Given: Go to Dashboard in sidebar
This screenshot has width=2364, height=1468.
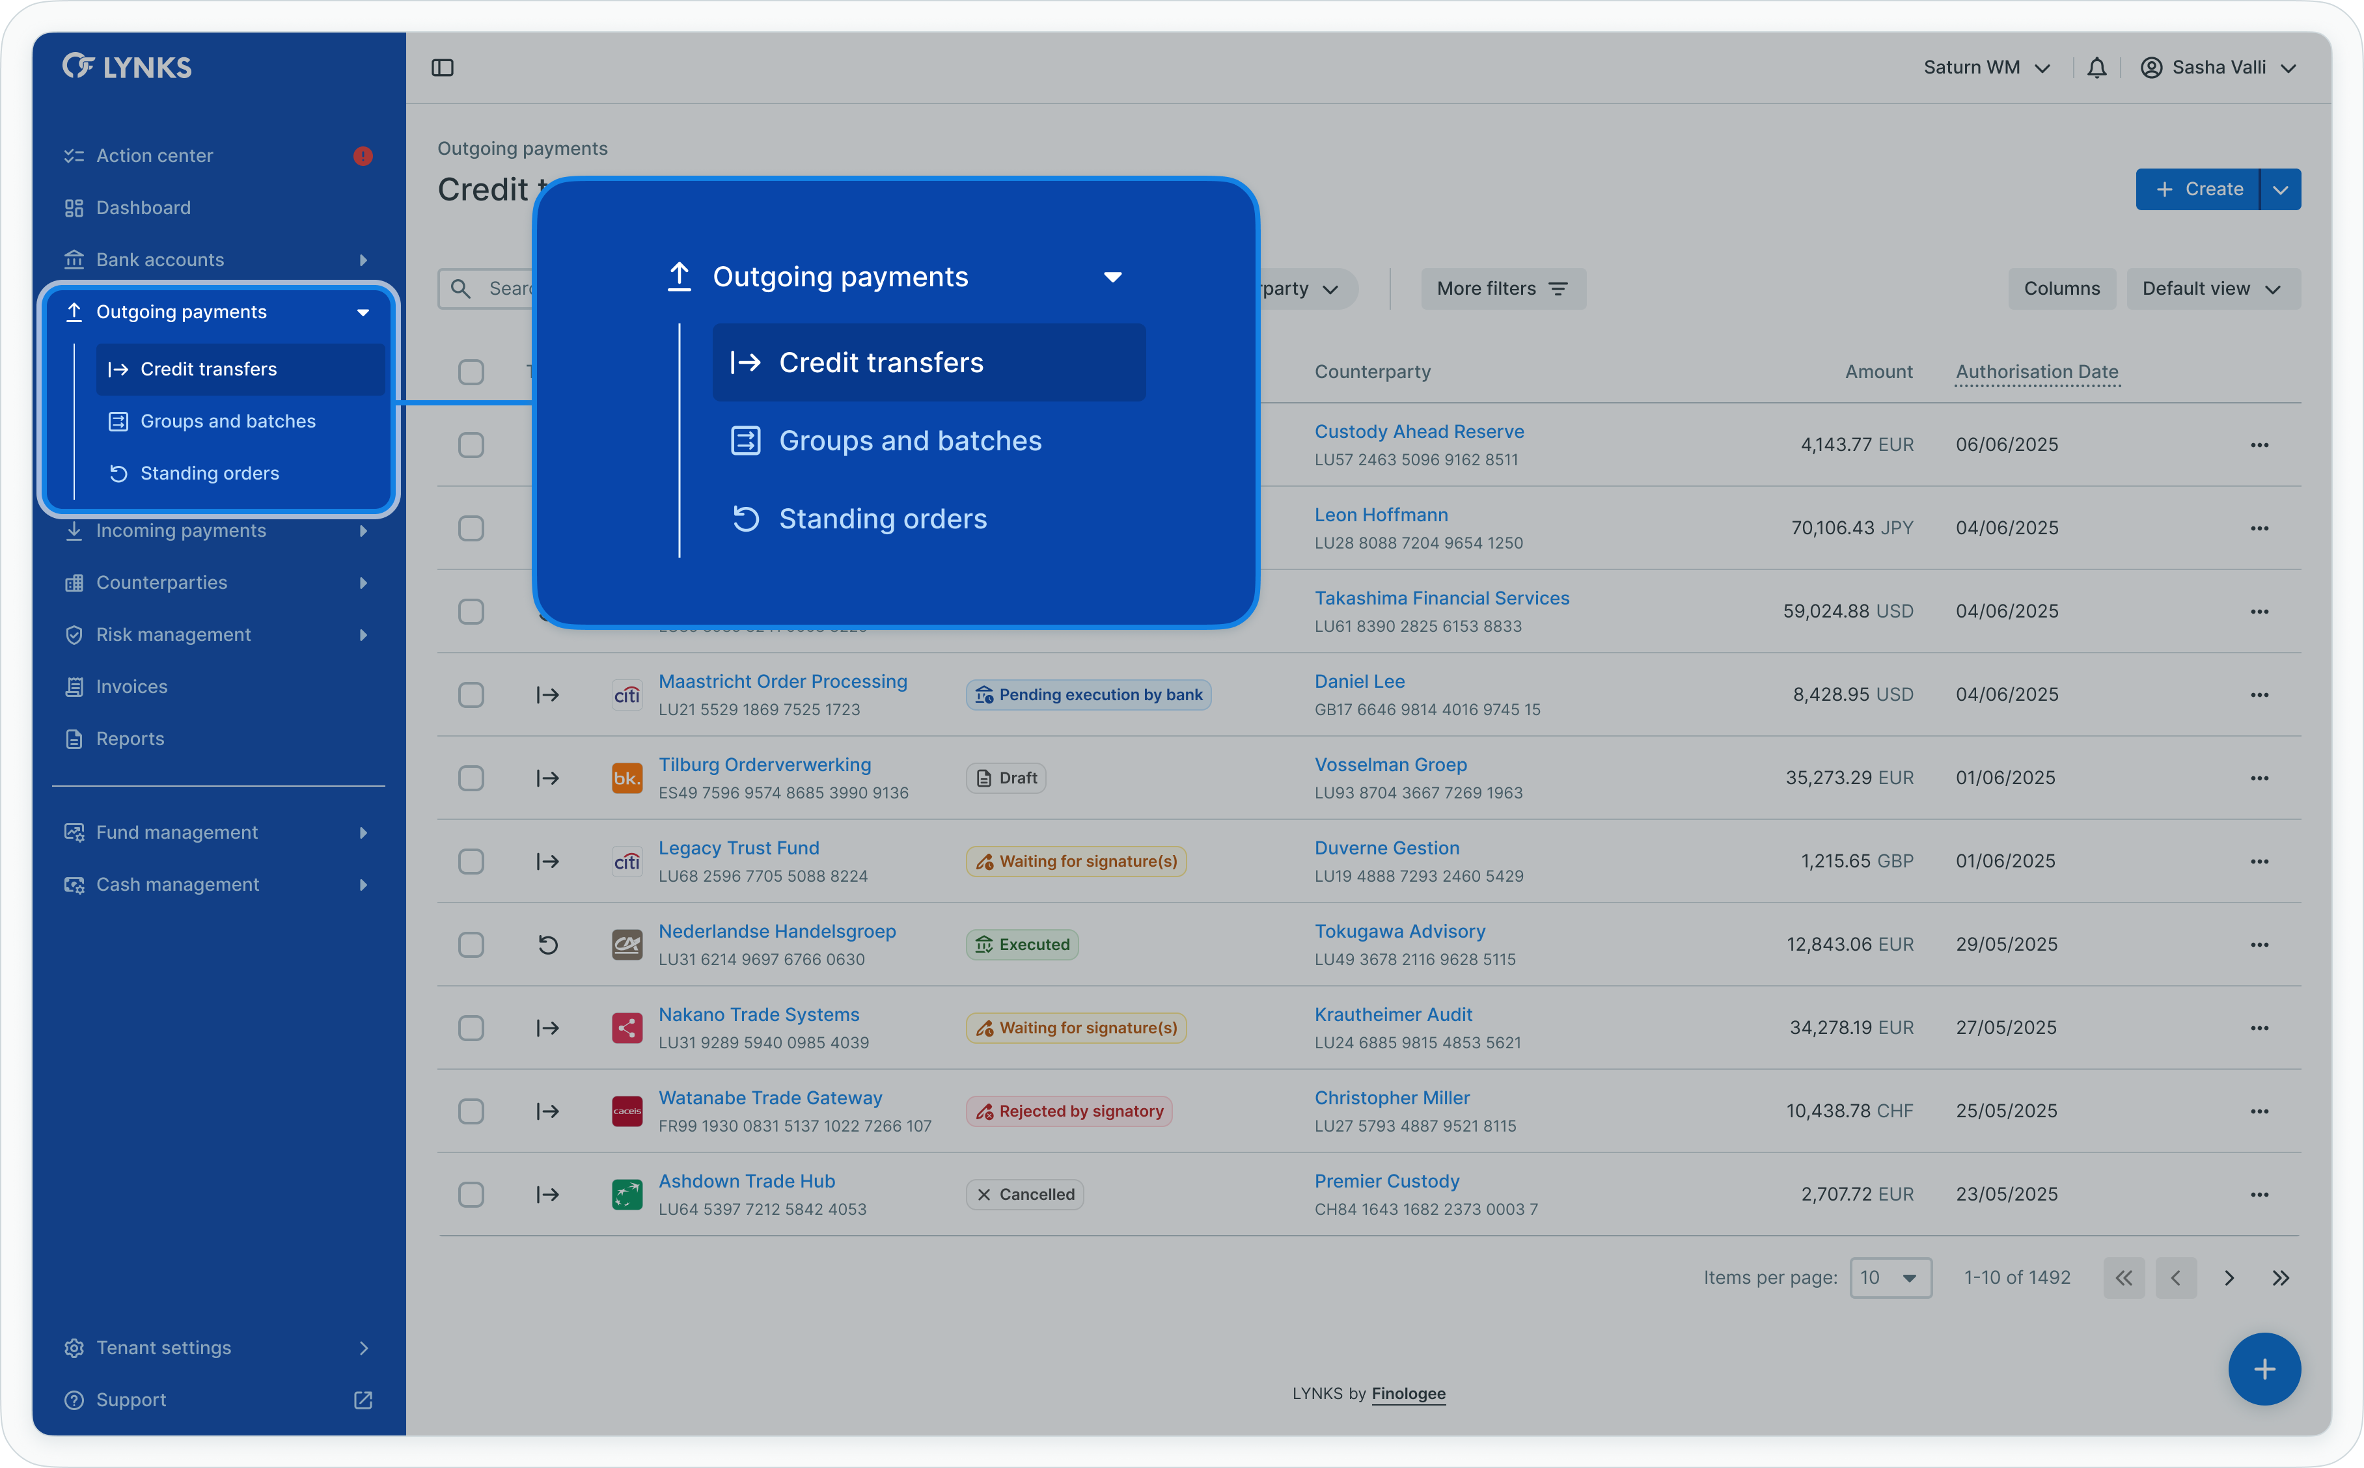Looking at the screenshot, I should pos(144,208).
